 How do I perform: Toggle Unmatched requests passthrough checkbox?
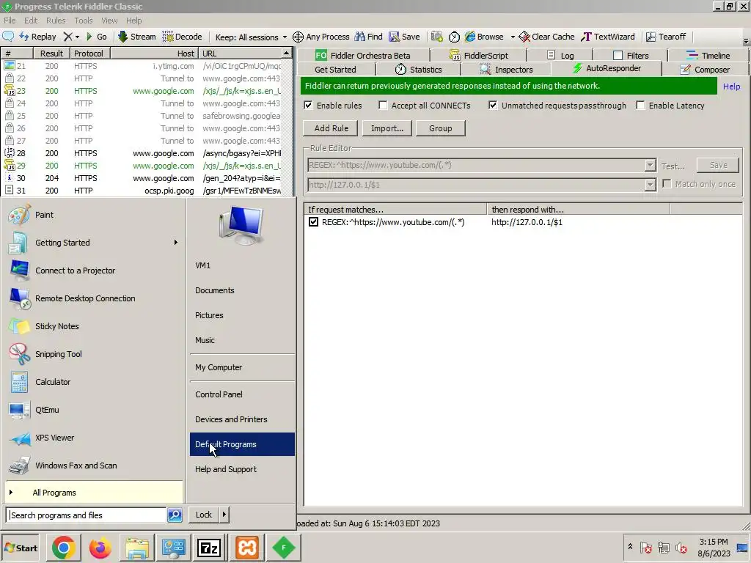coord(493,106)
